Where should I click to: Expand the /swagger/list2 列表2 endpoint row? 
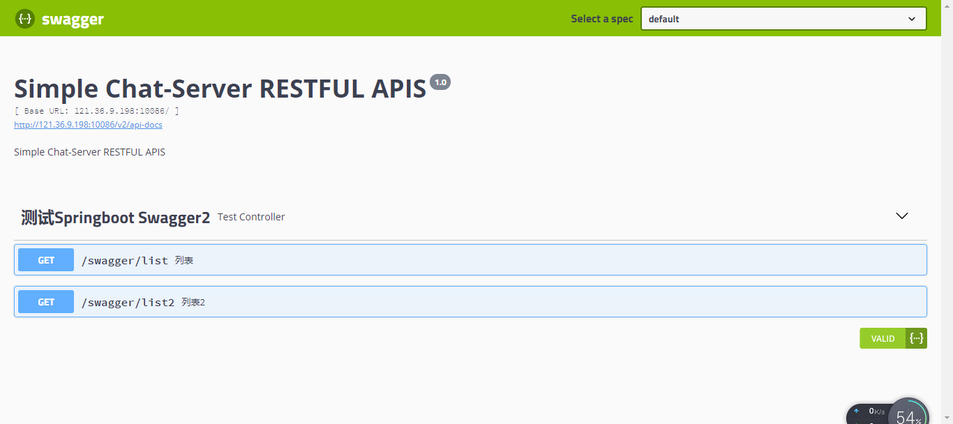470,302
